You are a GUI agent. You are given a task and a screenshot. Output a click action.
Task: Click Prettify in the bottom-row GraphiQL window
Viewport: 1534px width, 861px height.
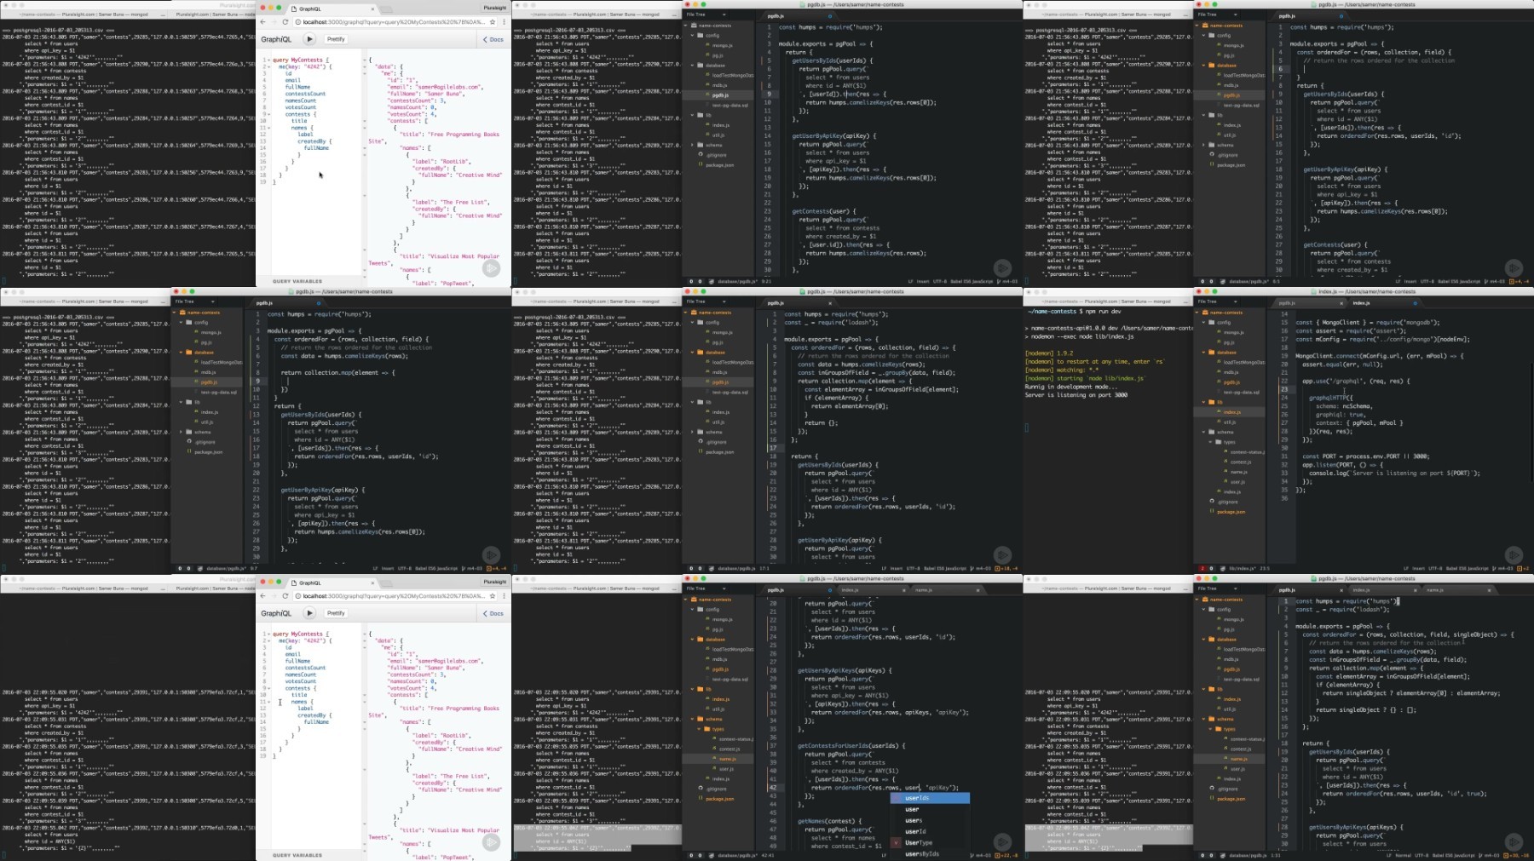(x=336, y=613)
